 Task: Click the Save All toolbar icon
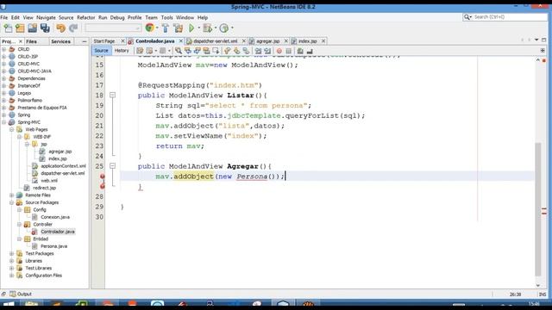click(x=45, y=28)
